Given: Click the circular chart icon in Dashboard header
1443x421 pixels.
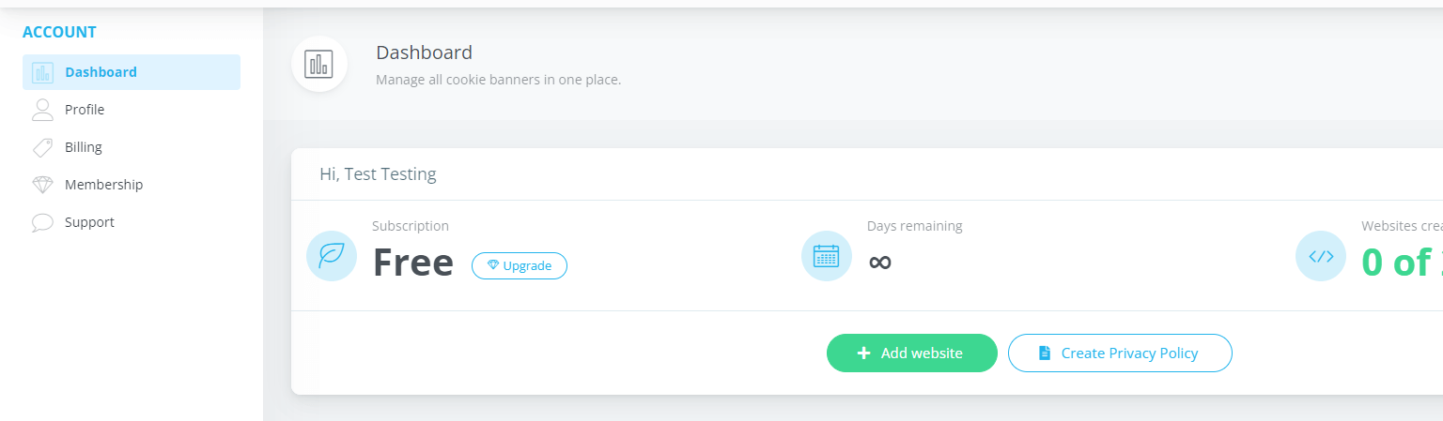Looking at the screenshot, I should tap(319, 64).
